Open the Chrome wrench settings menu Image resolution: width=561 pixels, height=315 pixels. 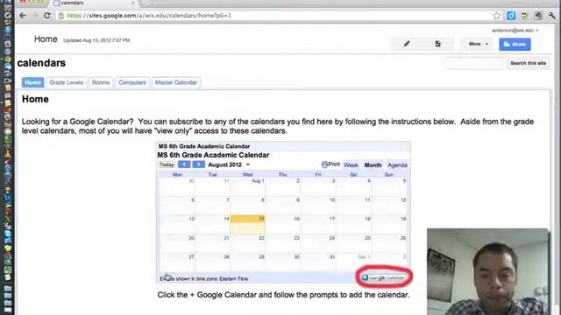point(551,16)
